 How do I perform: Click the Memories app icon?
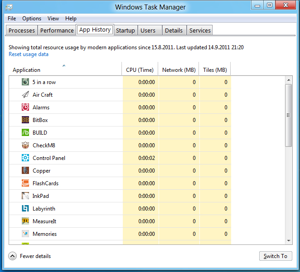(25, 234)
